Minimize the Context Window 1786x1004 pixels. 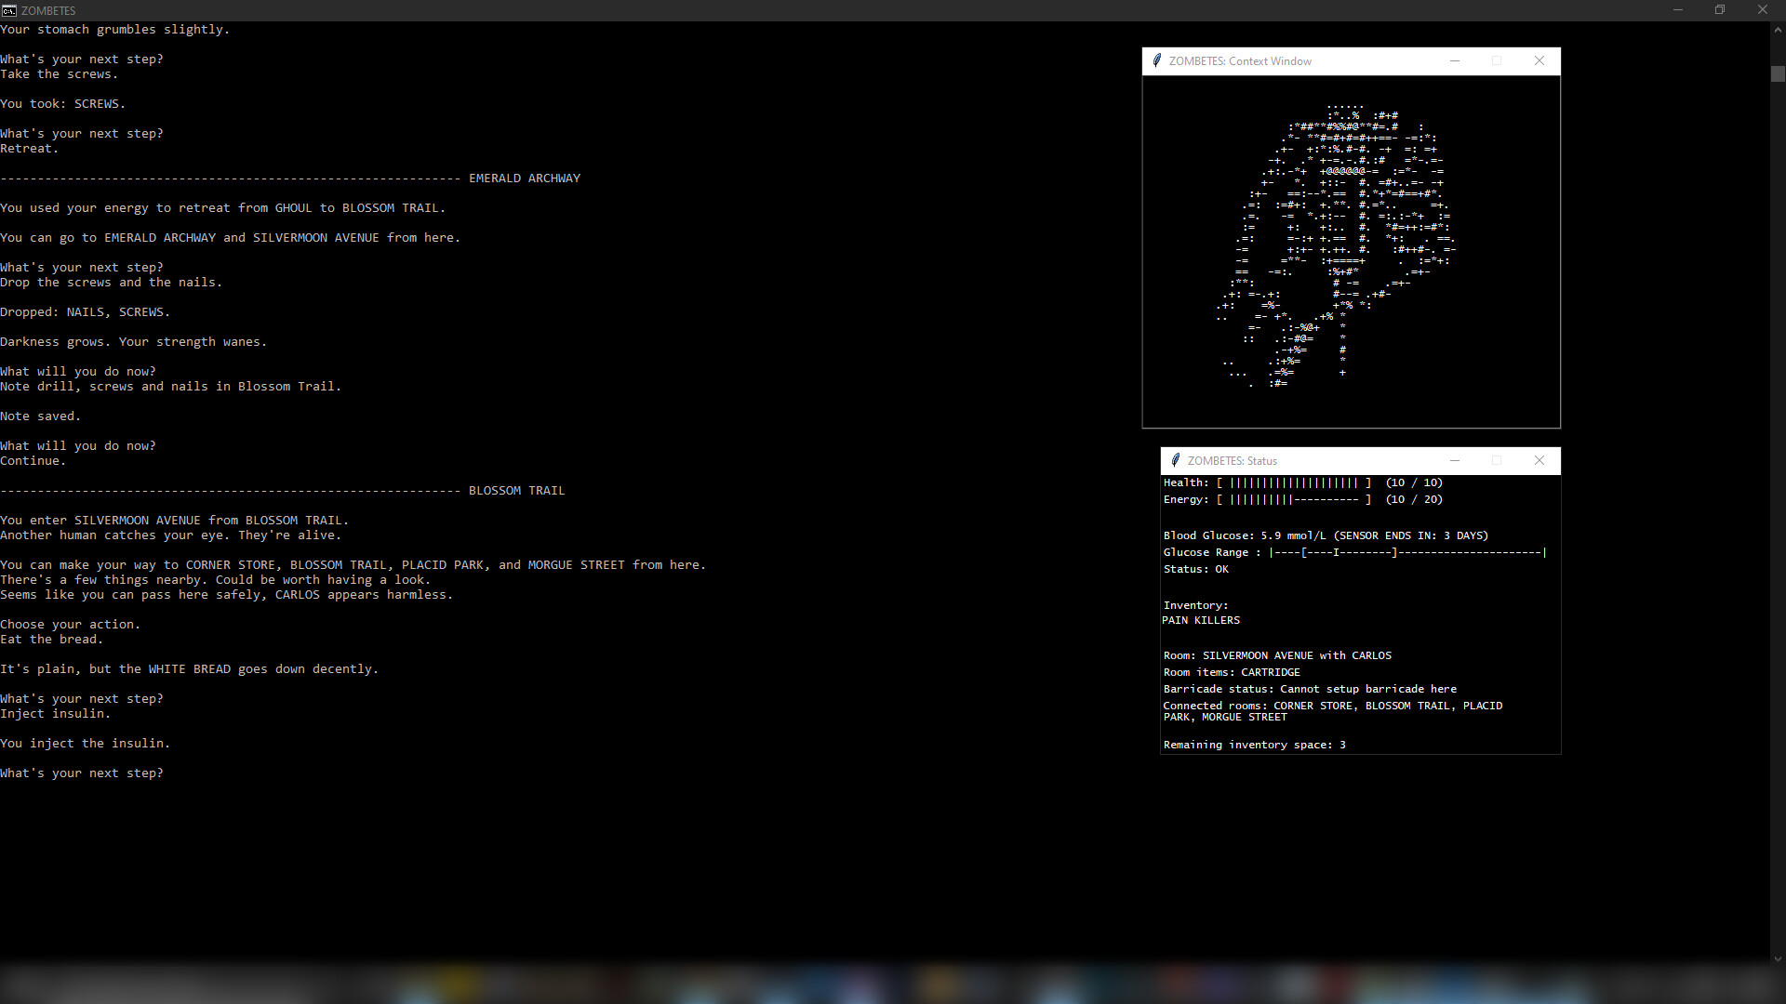pyautogui.click(x=1454, y=60)
